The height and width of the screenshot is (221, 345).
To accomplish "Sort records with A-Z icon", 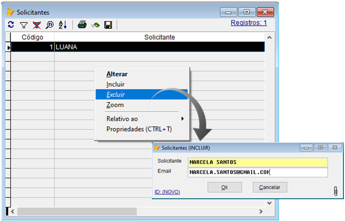I will (63, 25).
